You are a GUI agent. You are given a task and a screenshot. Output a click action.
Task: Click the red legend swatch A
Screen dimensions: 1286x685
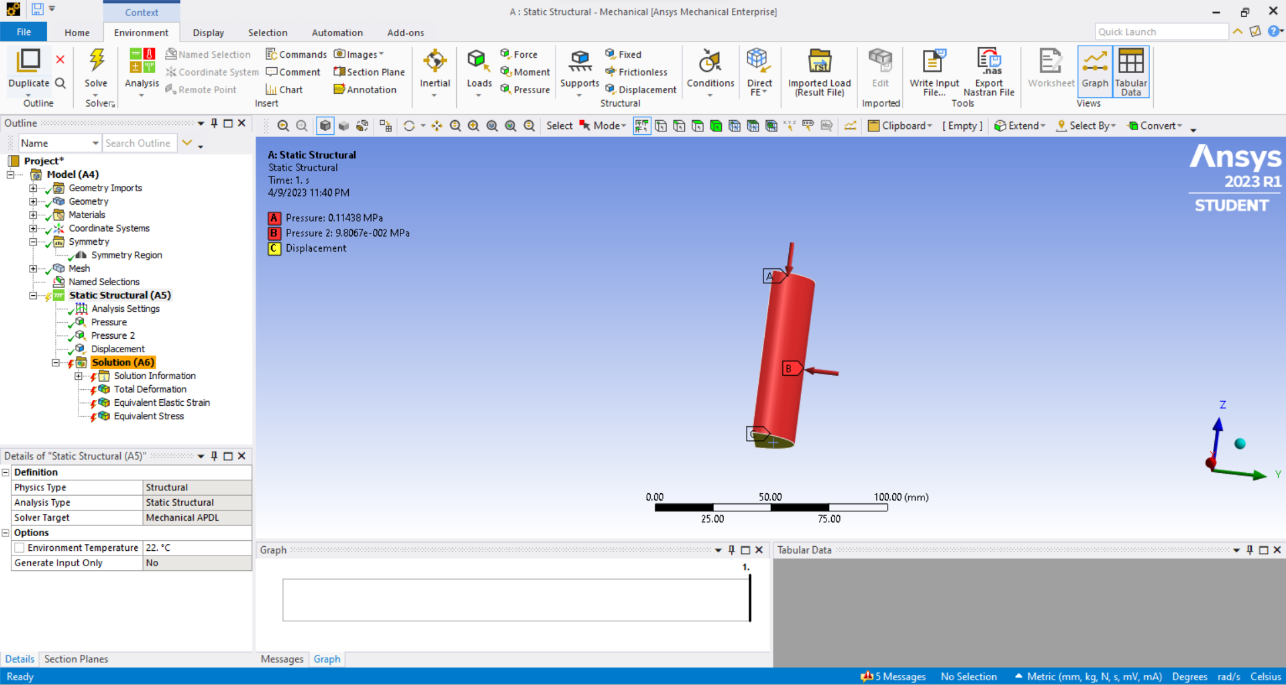(274, 218)
